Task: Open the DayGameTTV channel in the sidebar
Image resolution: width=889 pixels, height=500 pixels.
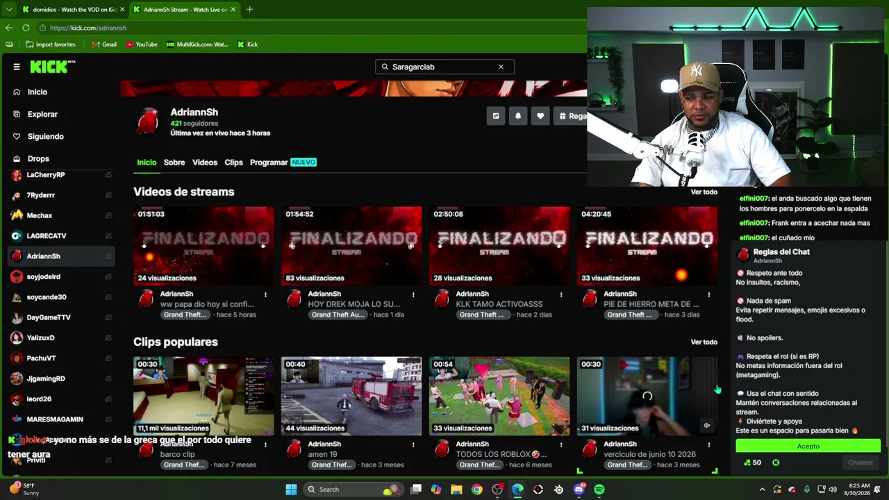Action: click(x=61, y=317)
